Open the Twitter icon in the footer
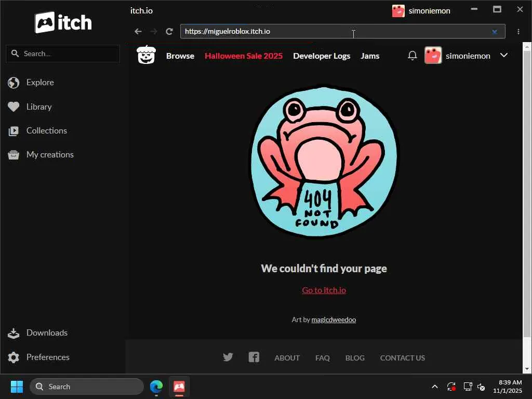532x399 pixels. [228, 357]
